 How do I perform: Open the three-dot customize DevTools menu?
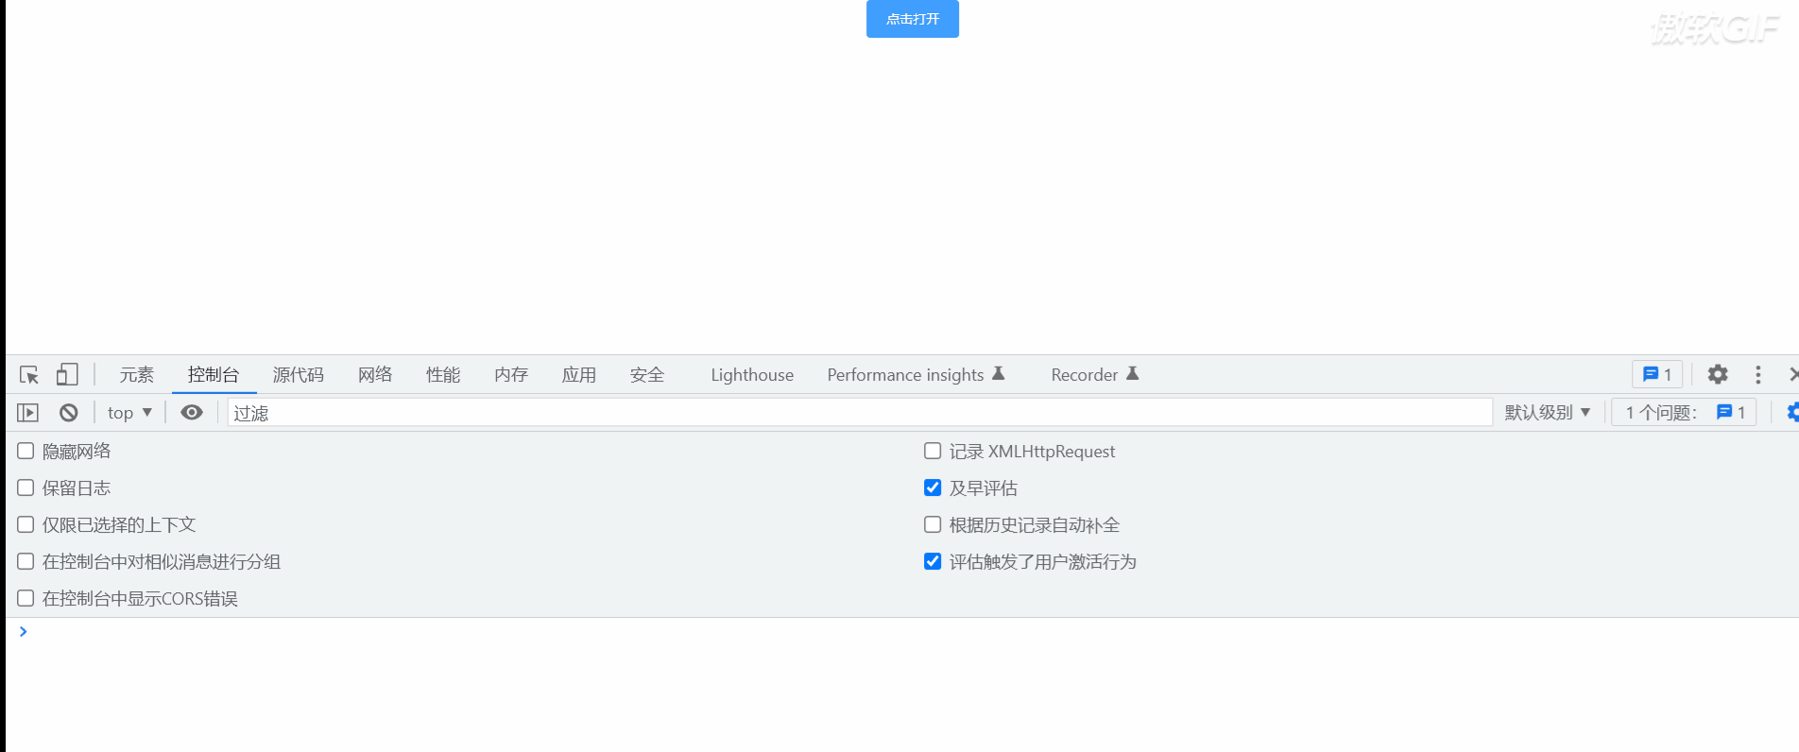click(x=1758, y=375)
